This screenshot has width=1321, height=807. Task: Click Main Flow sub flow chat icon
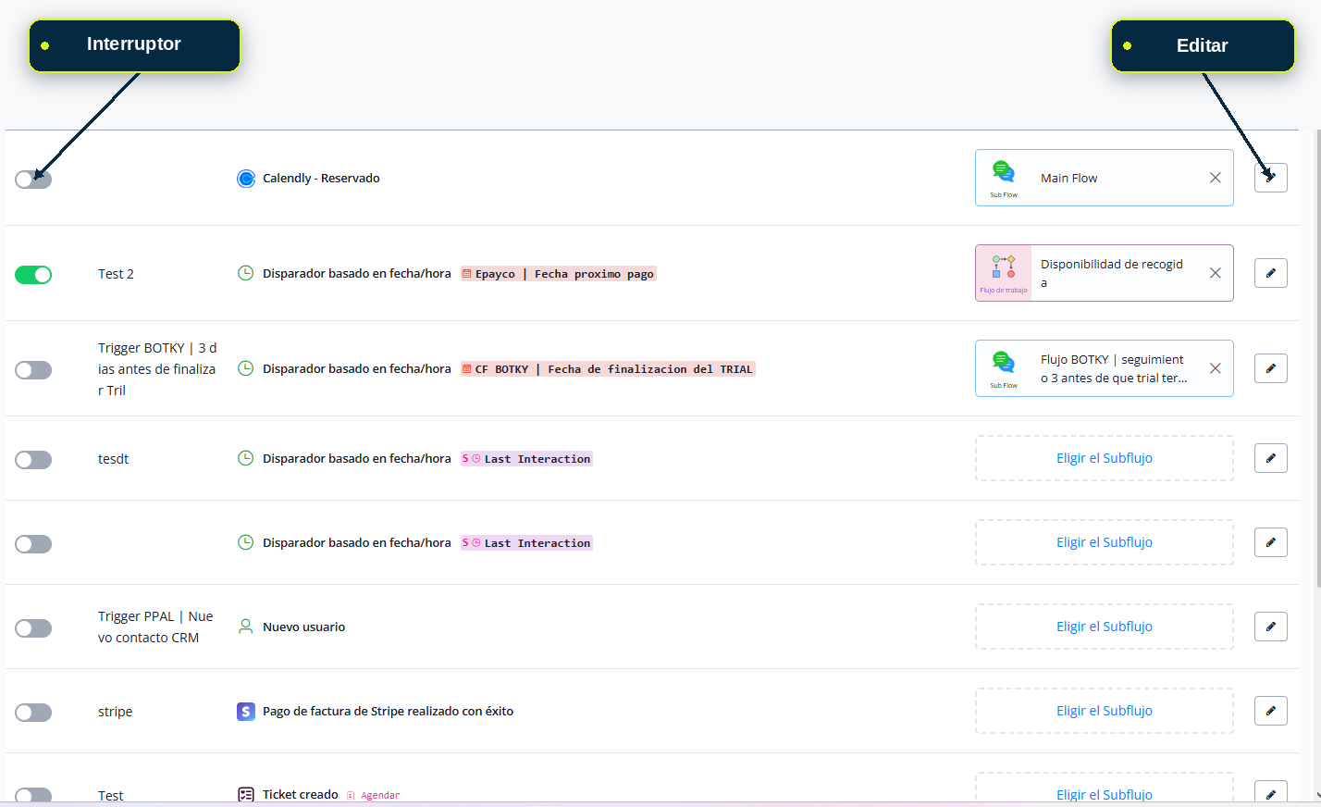point(1004,172)
